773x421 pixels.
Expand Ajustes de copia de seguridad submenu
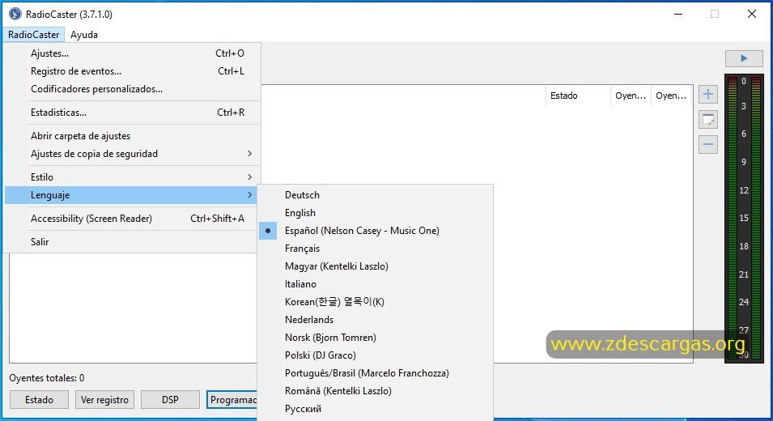(x=132, y=153)
